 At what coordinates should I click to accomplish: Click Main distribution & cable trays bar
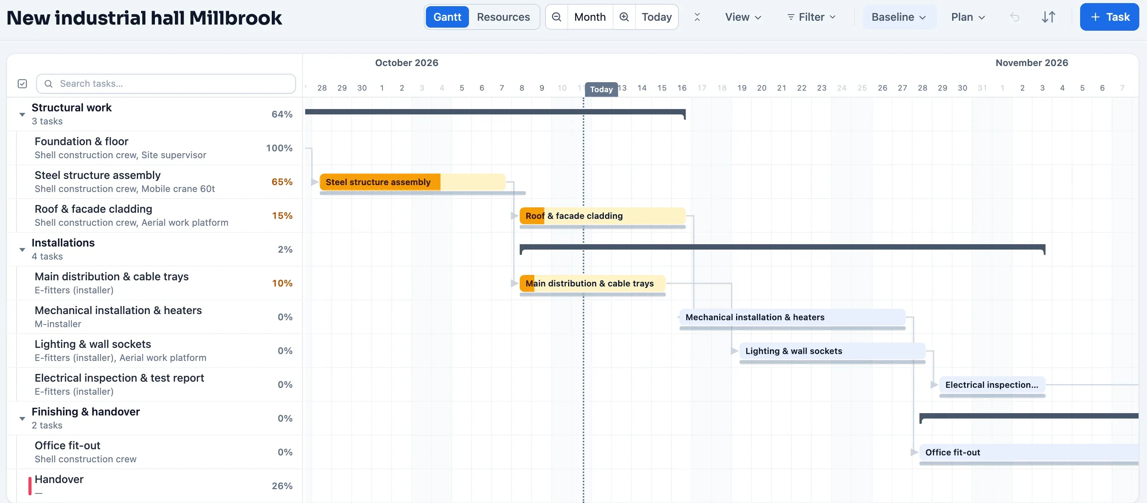pyautogui.click(x=593, y=283)
